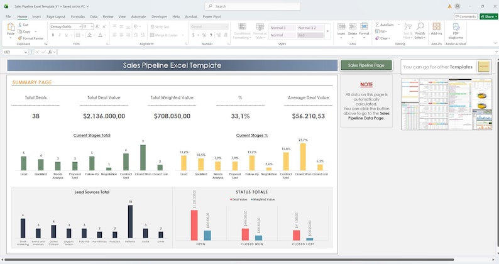This screenshot has width=499, height=264.
Task: Click in the Search box
Action: coord(253,6)
